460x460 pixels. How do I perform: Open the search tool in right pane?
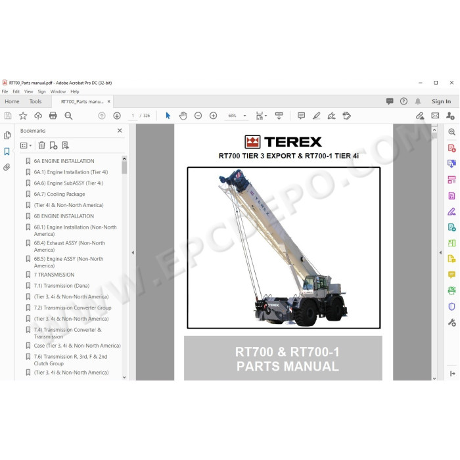(452, 131)
